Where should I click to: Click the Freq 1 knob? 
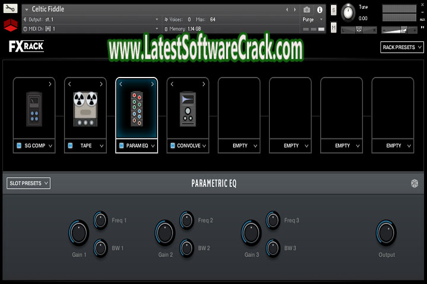coord(100,220)
